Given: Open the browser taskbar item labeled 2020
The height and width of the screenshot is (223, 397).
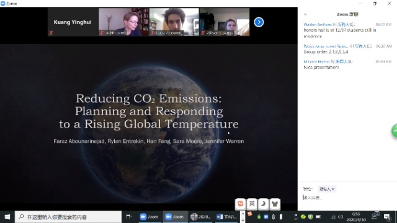Looking at the screenshot, I should (x=200, y=217).
